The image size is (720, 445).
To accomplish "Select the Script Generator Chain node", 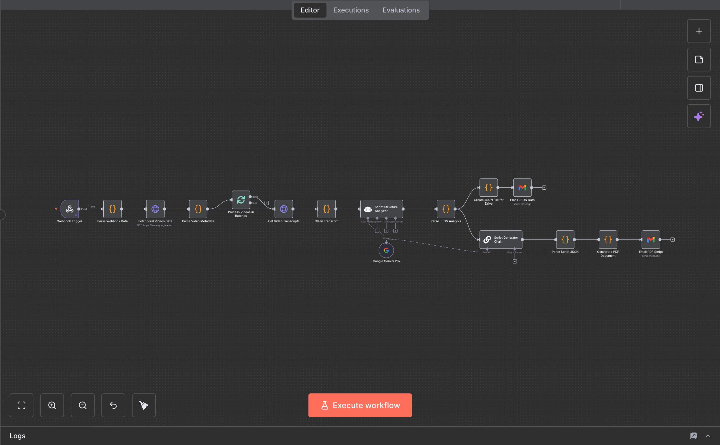I will click(500, 240).
